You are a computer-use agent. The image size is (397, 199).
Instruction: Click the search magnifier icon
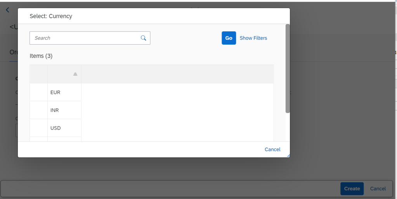[143, 38]
